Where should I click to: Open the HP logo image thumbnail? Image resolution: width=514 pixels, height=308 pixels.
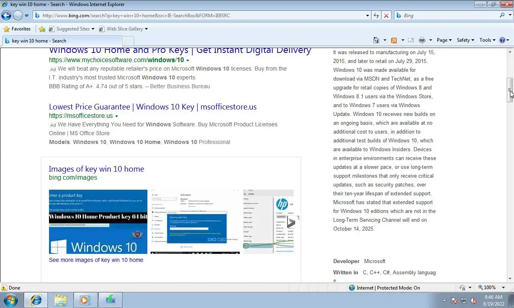pyautogui.click(x=268, y=222)
